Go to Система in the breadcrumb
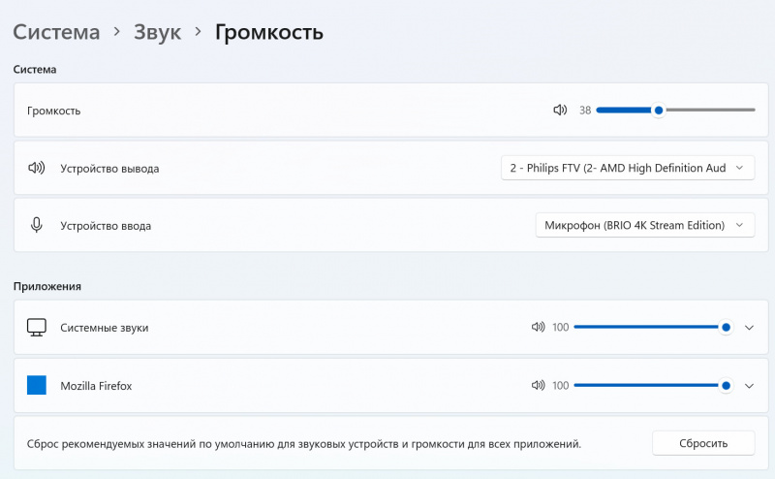Screen dimensions: 775x479 point(56,32)
